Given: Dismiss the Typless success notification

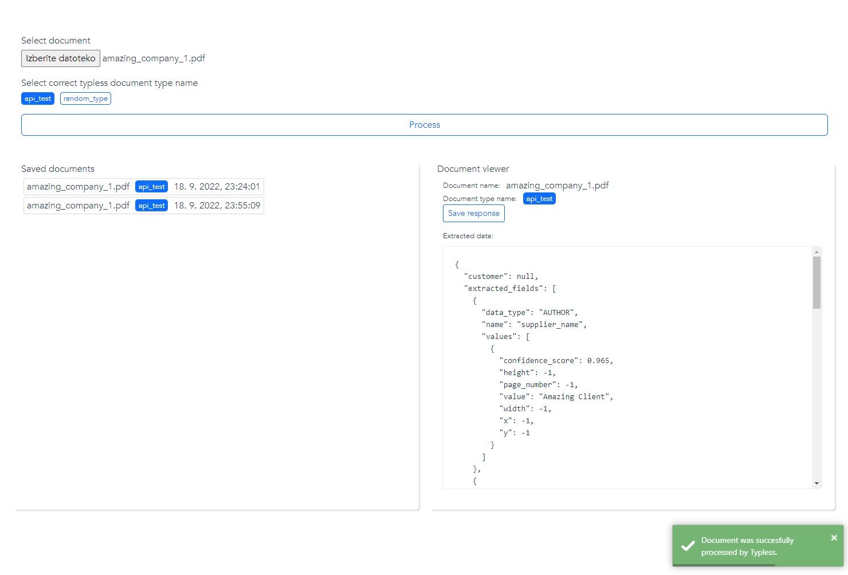Looking at the screenshot, I should coord(834,538).
